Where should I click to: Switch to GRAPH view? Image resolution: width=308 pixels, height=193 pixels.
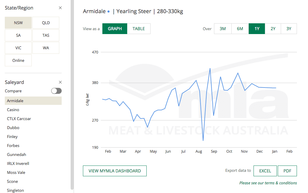(115, 29)
